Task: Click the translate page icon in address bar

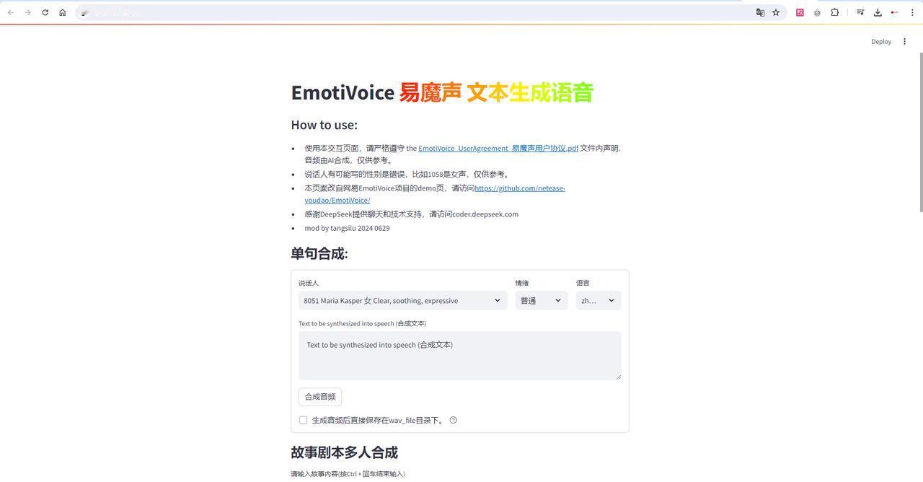Action: (760, 12)
